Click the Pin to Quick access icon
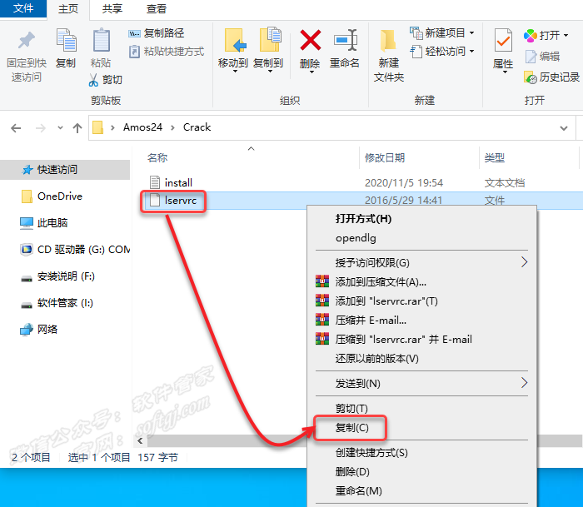 coord(26,41)
